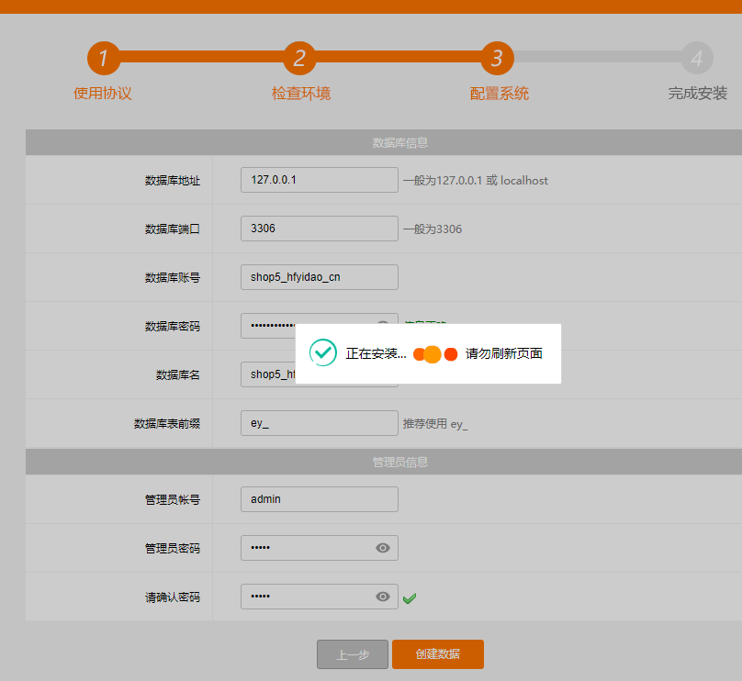Click the 上一步 button

(x=353, y=654)
